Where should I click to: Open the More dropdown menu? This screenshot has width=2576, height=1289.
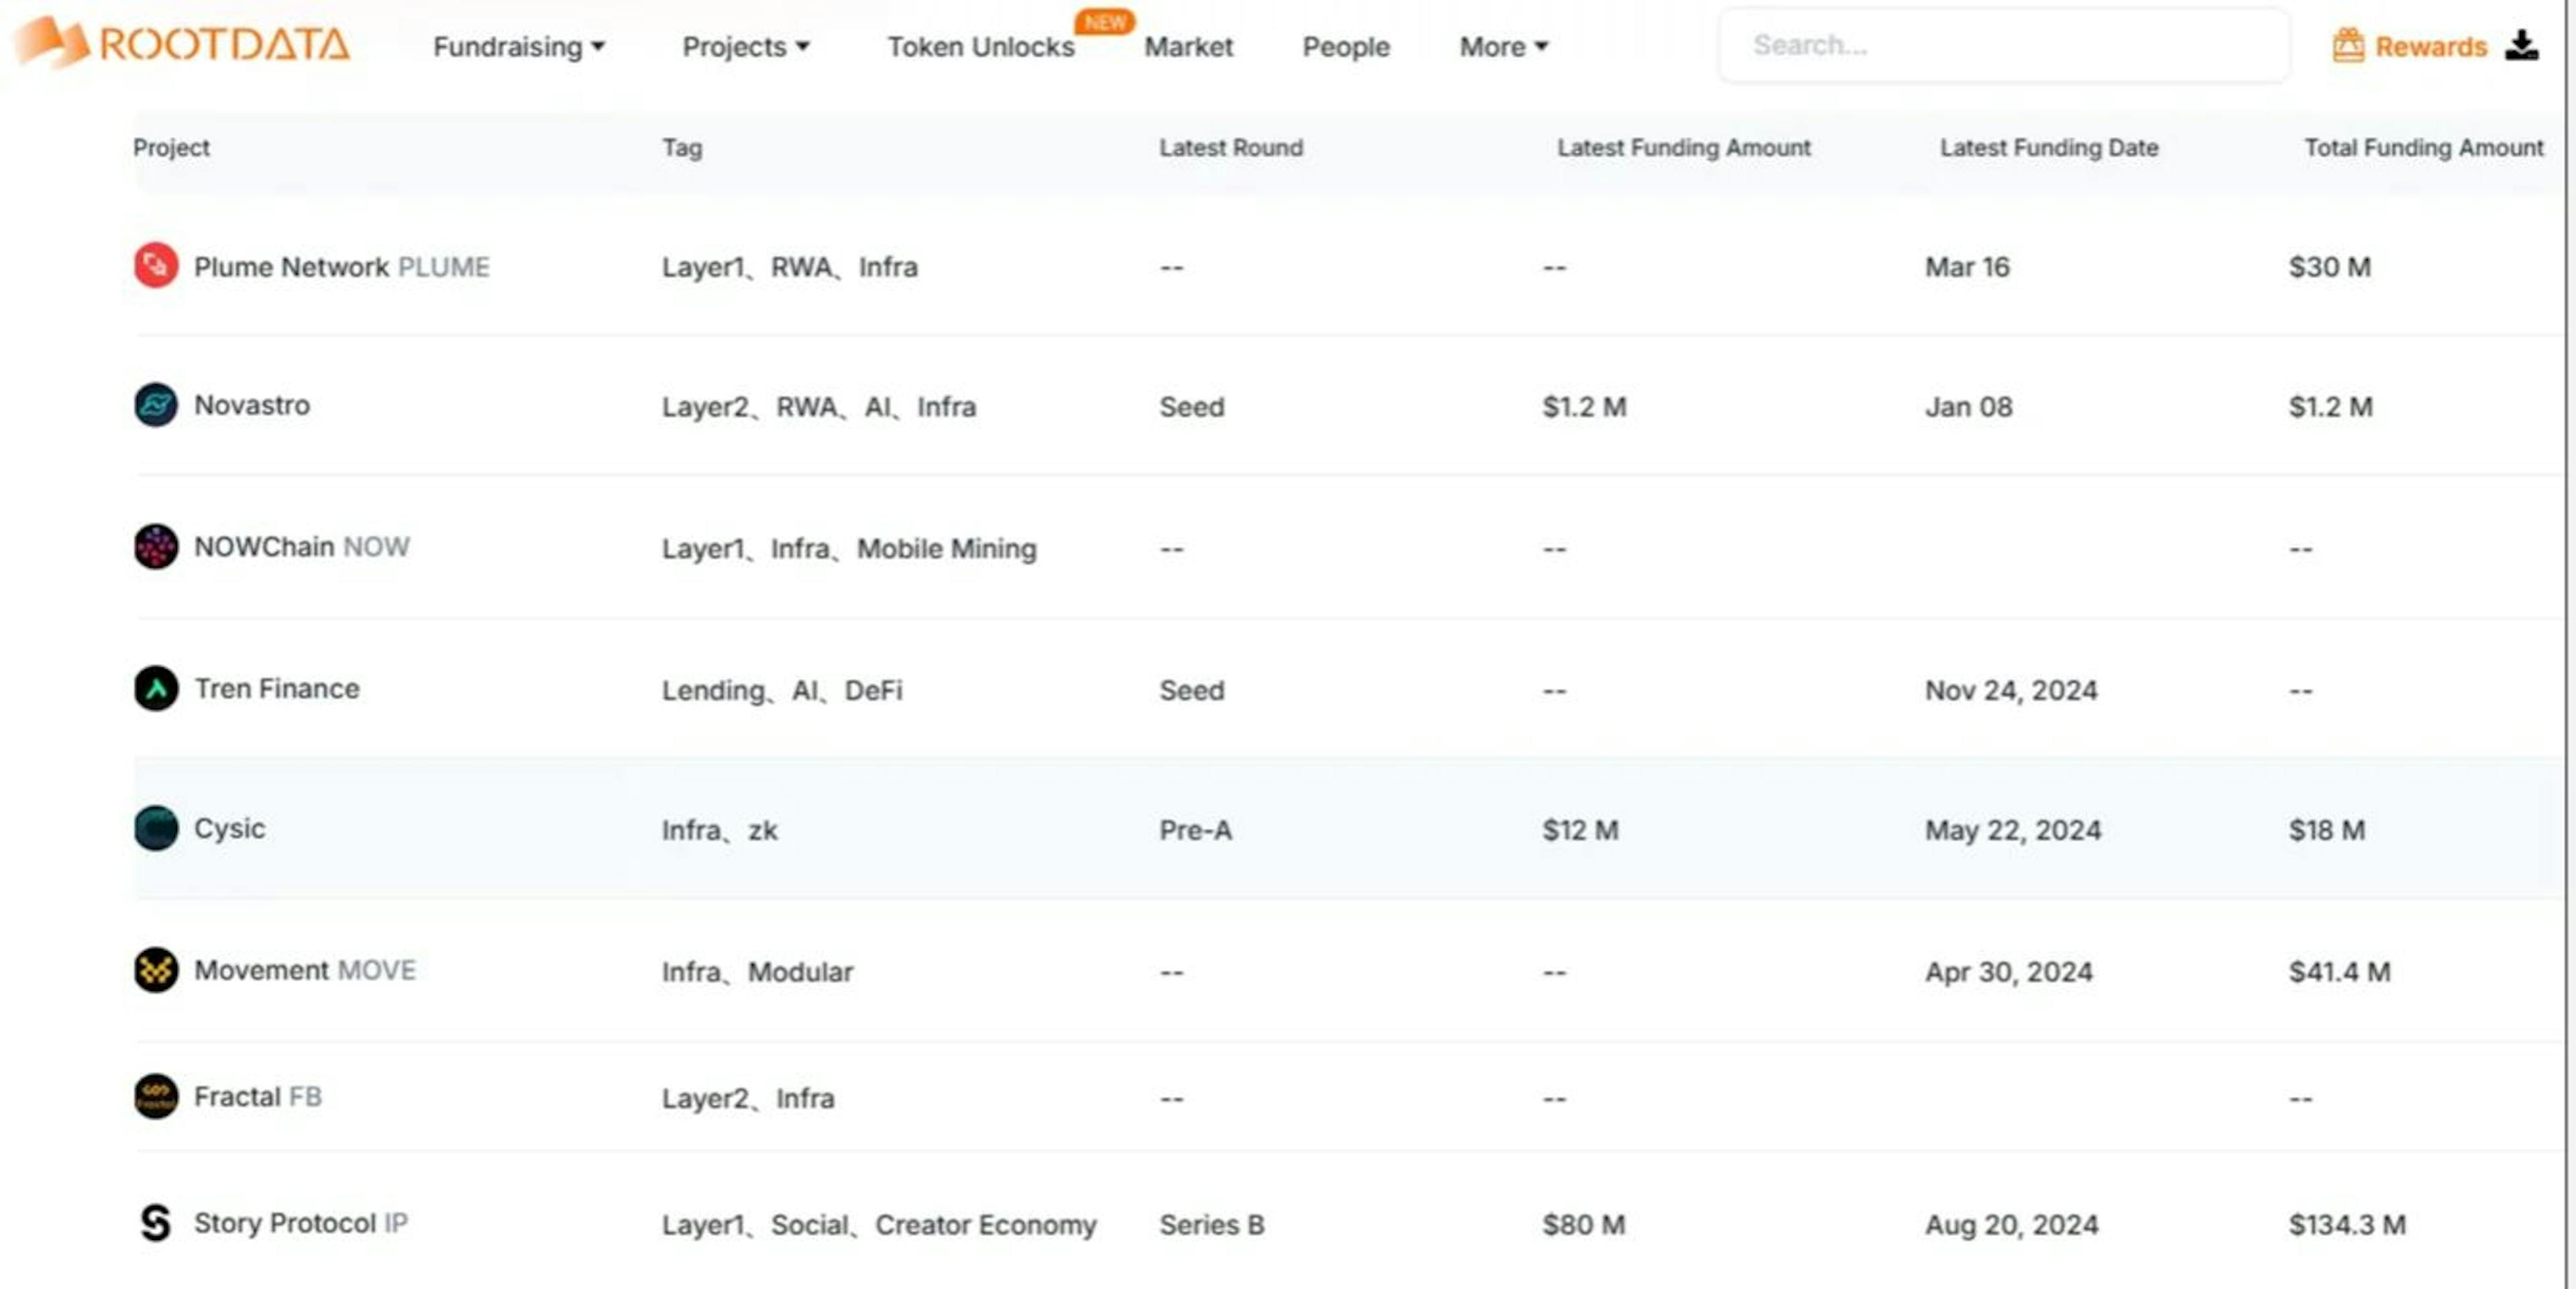pyautogui.click(x=1503, y=47)
